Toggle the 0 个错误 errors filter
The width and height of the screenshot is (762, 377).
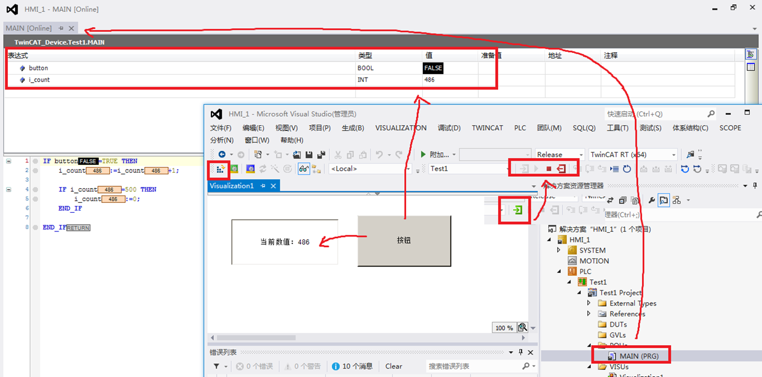point(254,366)
